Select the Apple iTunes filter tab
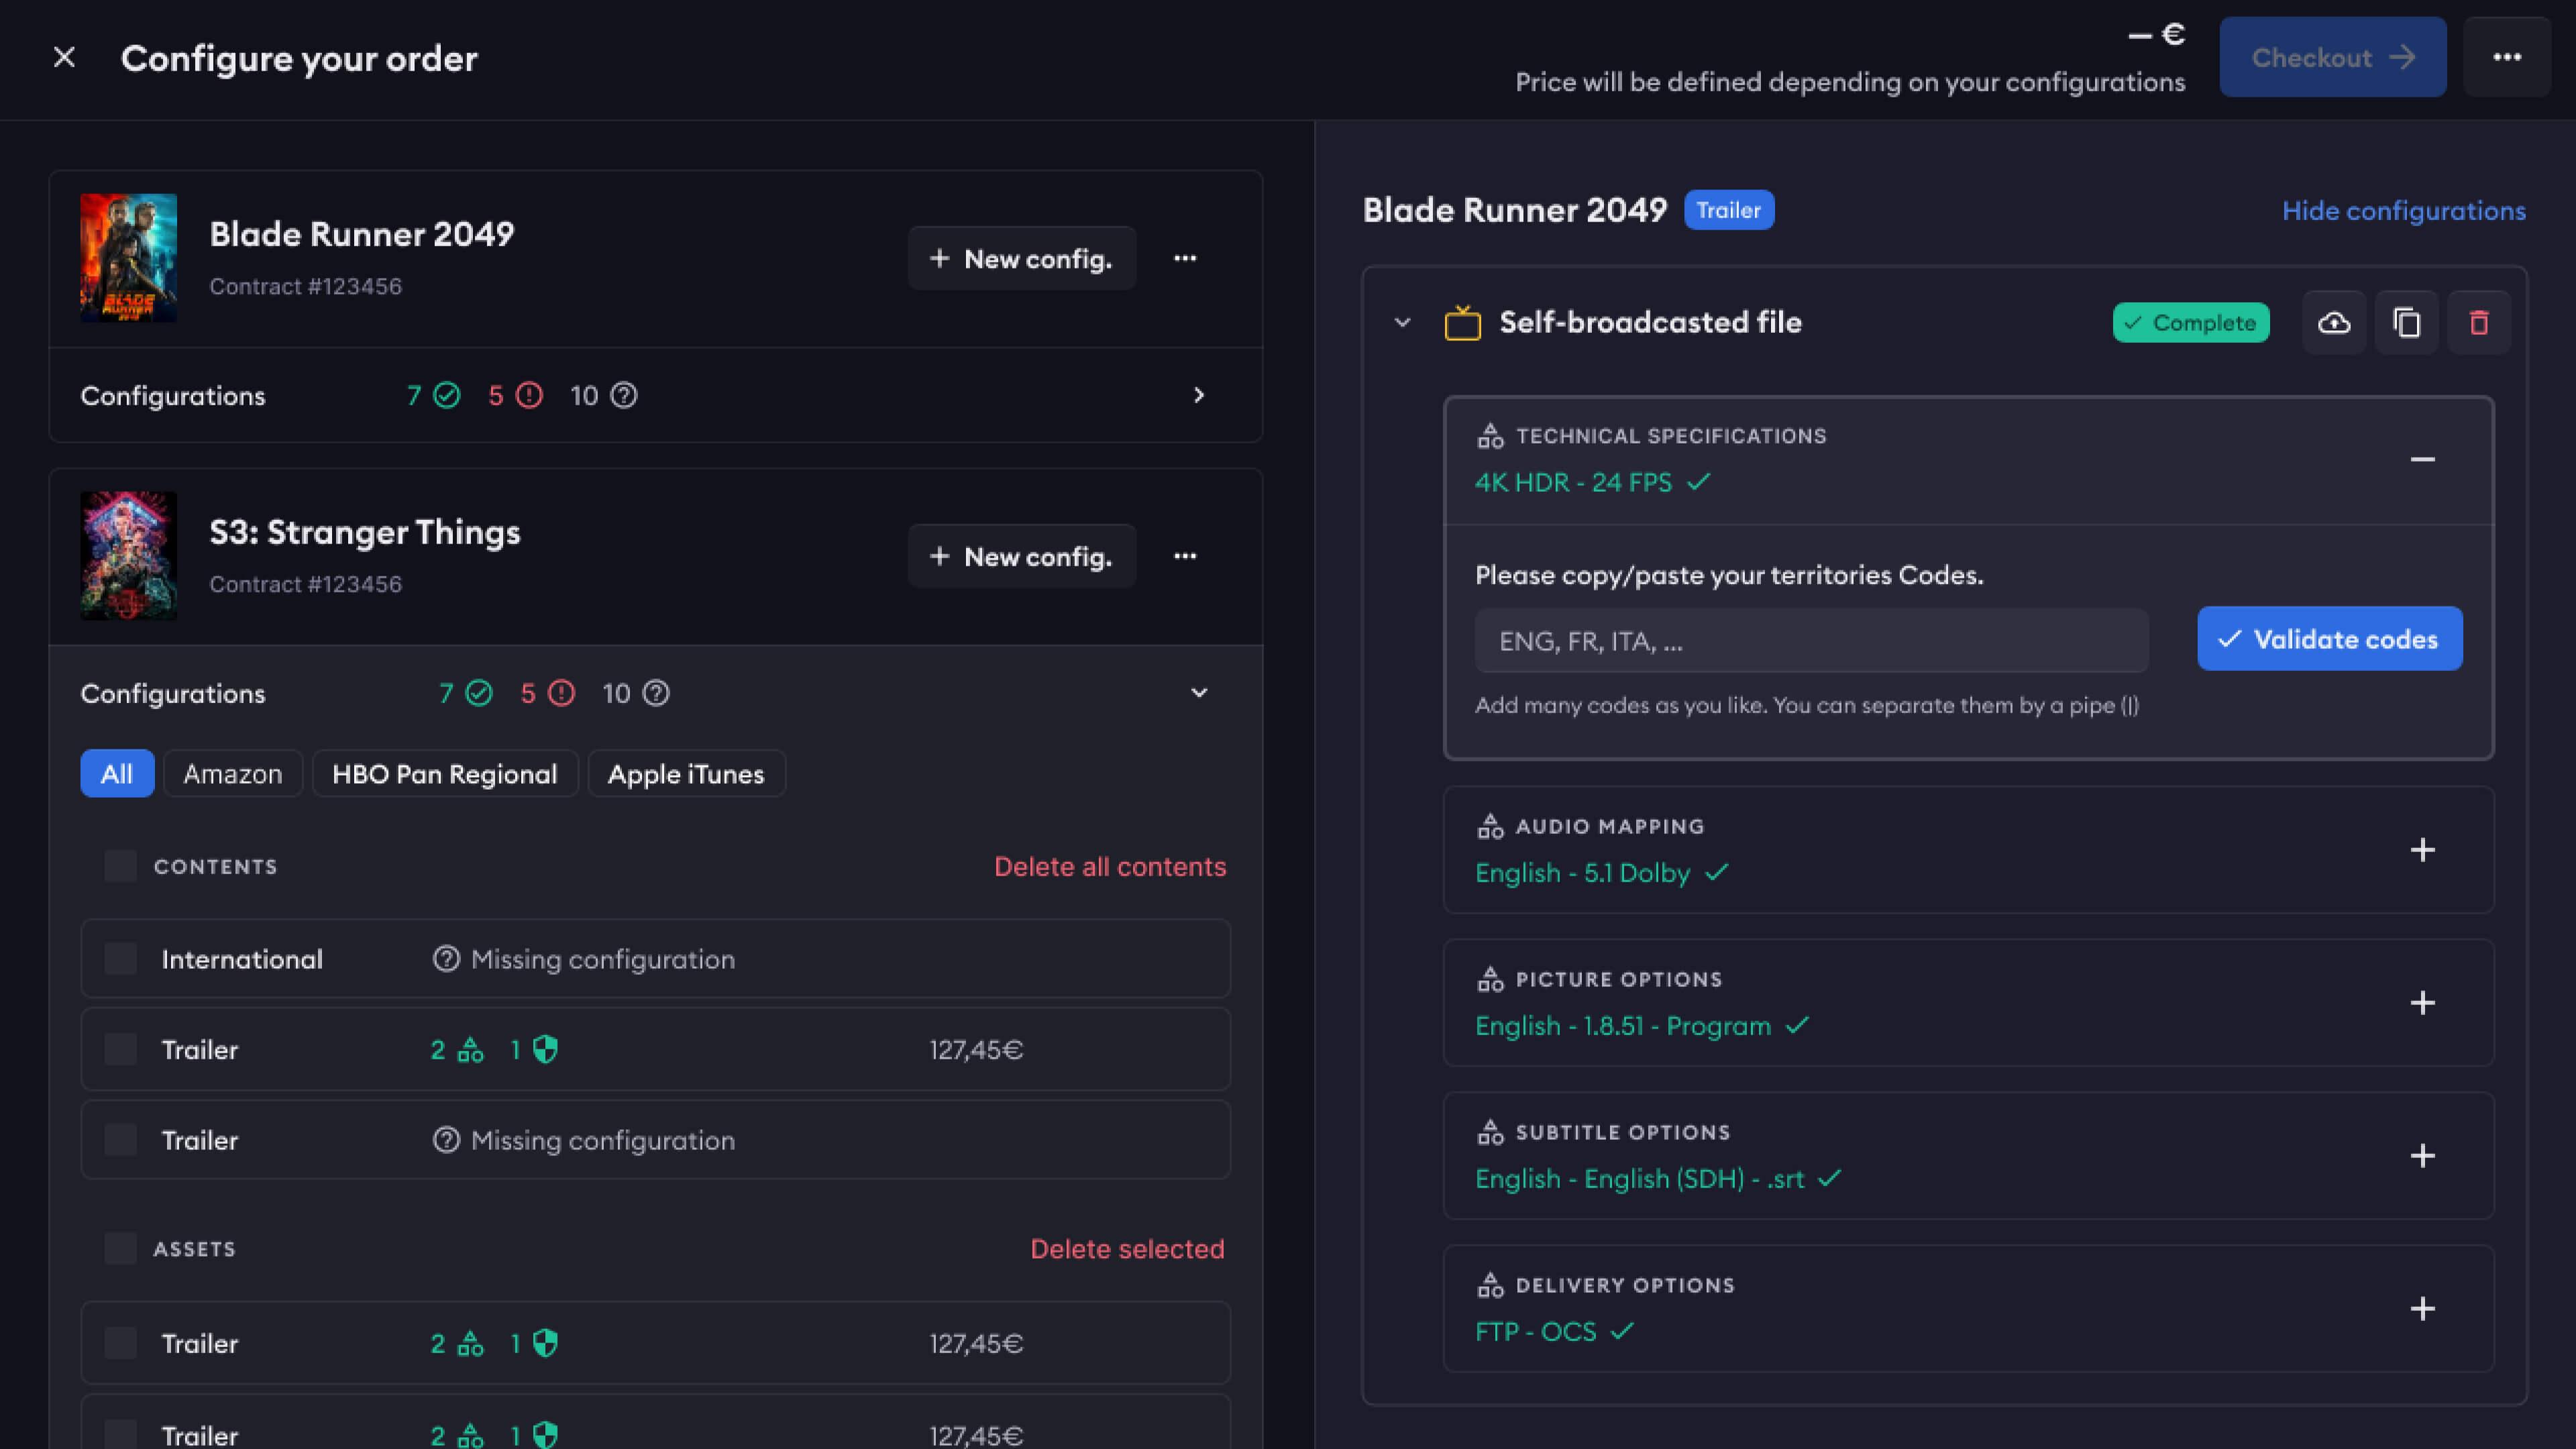2576x1449 pixels. pos(686,773)
